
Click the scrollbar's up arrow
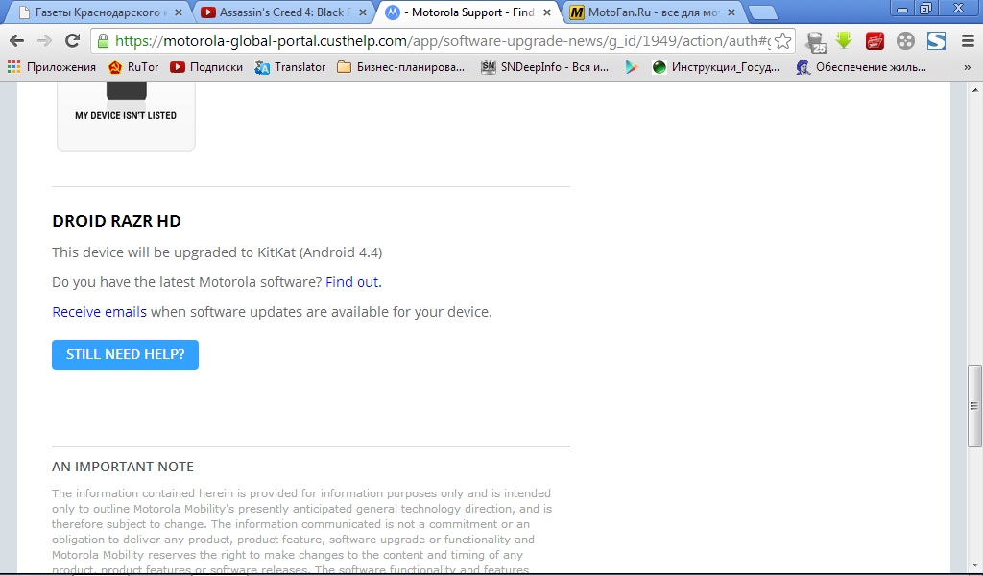pos(975,90)
